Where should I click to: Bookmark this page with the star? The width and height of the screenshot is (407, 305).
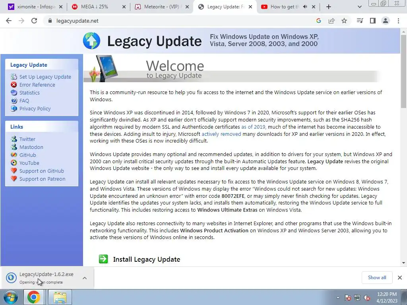coord(344,21)
